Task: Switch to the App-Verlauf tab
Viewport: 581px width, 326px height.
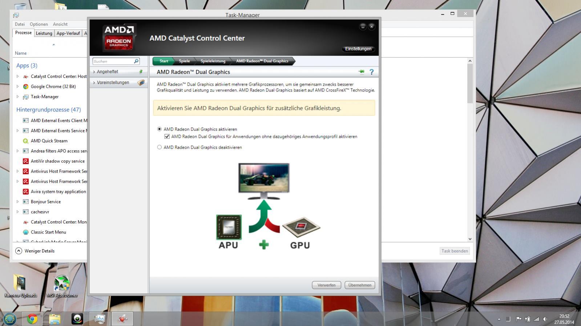Action: (68, 33)
